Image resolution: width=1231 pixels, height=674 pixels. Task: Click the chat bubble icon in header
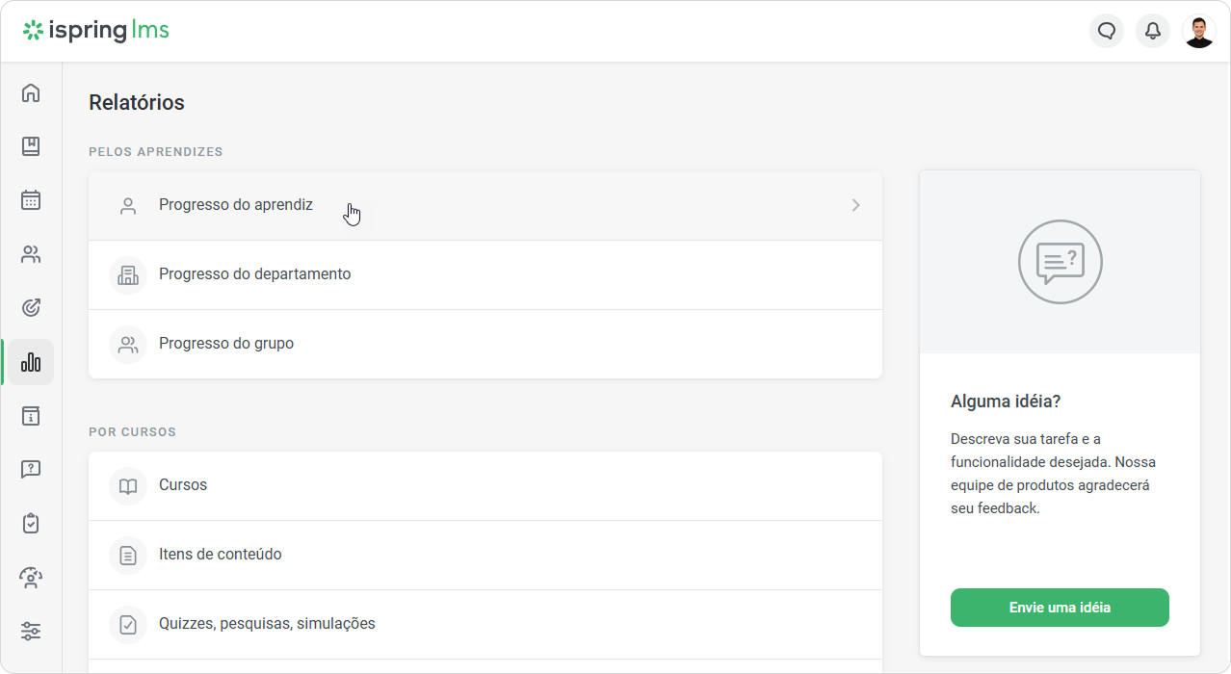tap(1107, 31)
